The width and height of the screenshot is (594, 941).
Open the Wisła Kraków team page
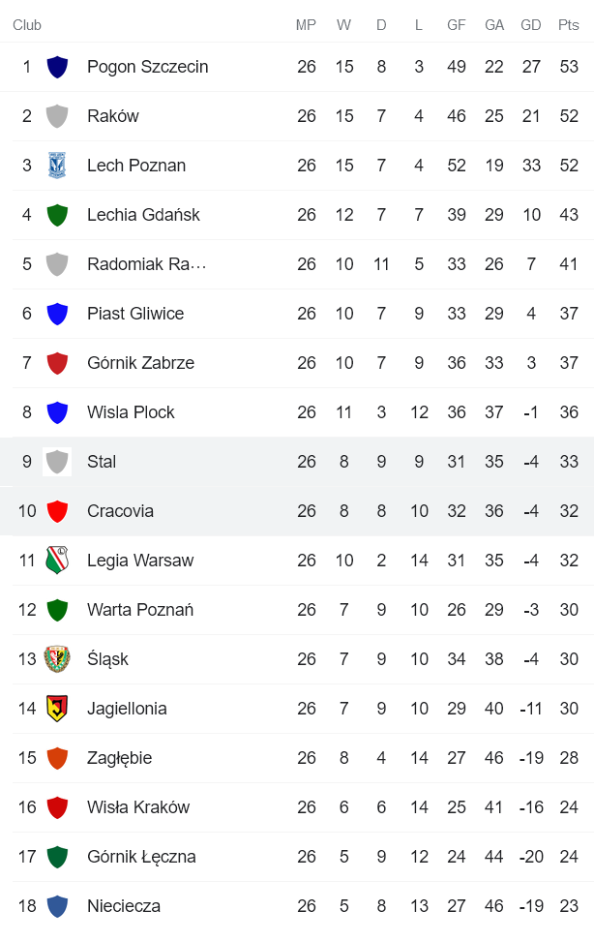click(x=138, y=807)
